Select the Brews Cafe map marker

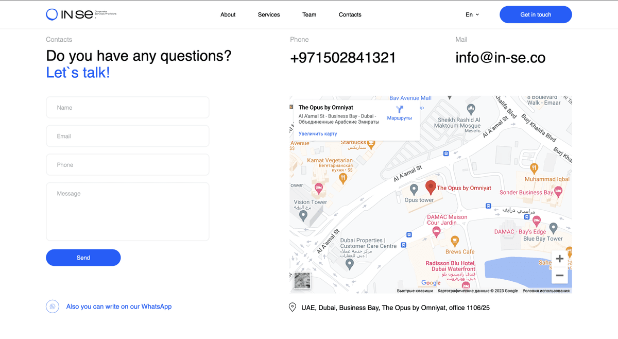tap(455, 241)
